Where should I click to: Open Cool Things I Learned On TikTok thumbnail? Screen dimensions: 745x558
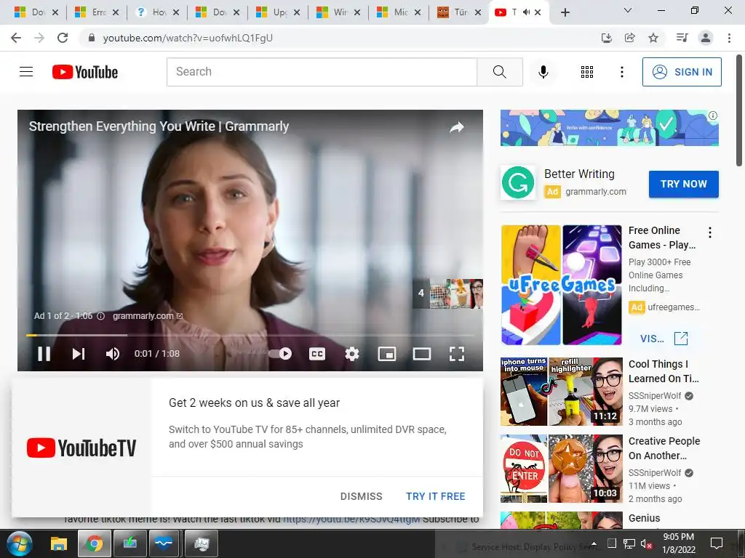pyautogui.click(x=561, y=392)
